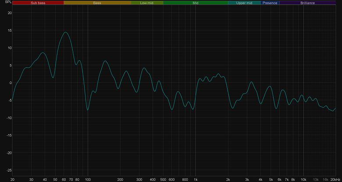The width and height of the screenshot is (342, 182).
Task: Click the 0 dB axis value
Action: tap(11, 83)
